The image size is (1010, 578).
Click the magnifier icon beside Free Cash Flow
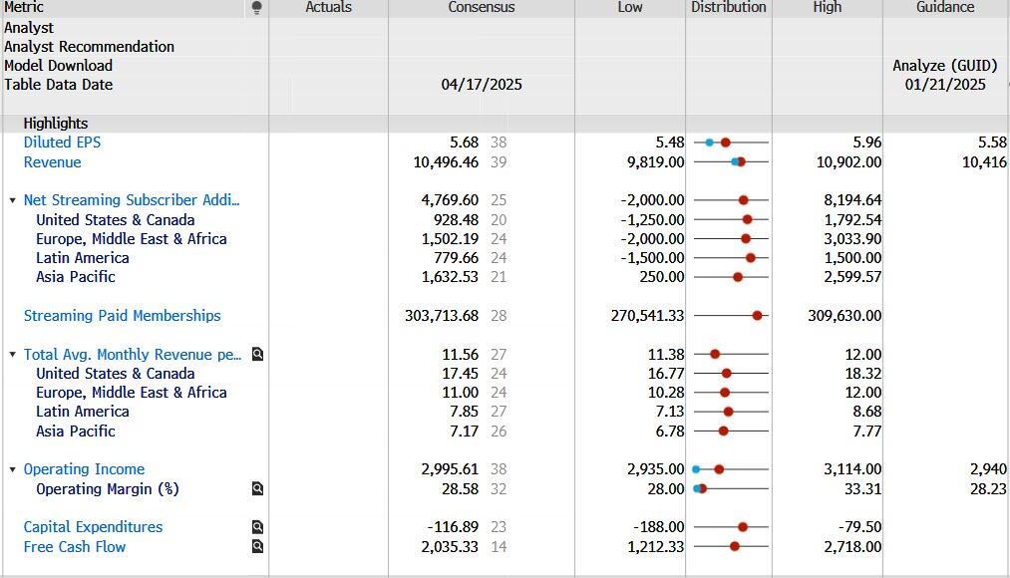pos(257,546)
